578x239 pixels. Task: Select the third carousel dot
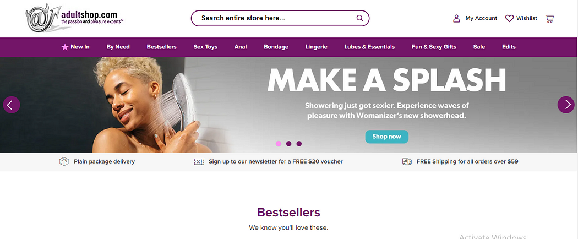click(299, 144)
